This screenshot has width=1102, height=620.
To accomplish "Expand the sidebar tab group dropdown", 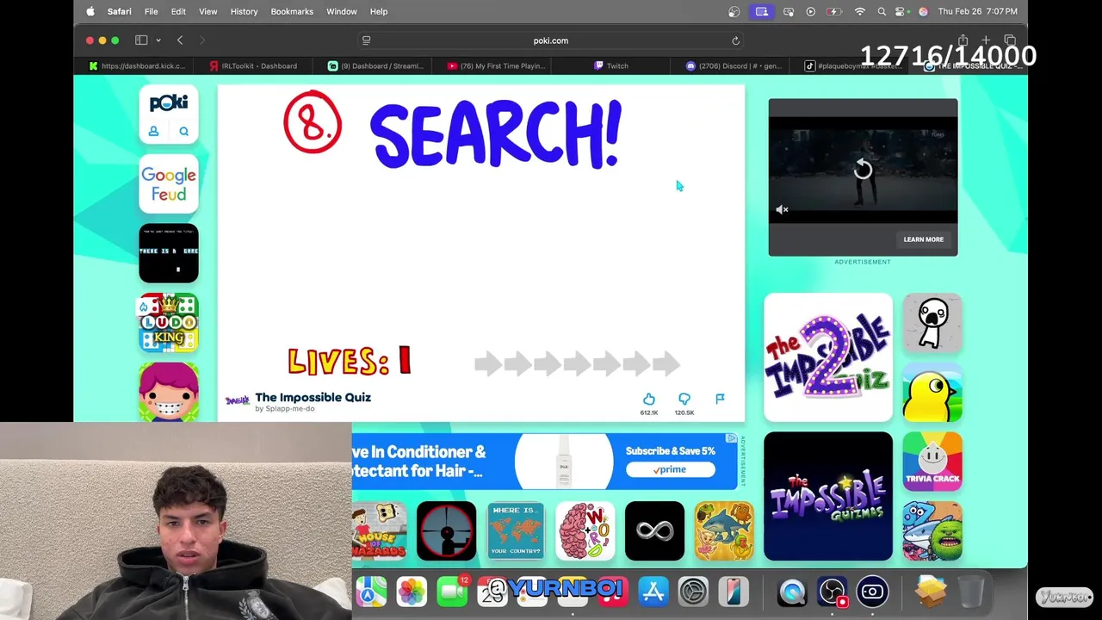I will point(158,40).
